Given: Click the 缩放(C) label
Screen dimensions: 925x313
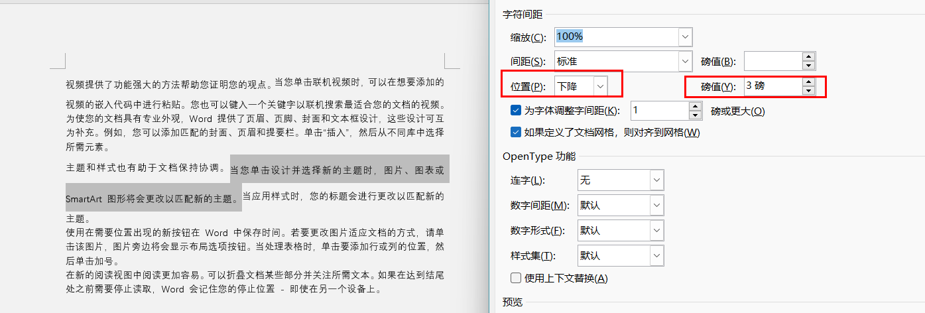Looking at the screenshot, I should pos(528,37).
